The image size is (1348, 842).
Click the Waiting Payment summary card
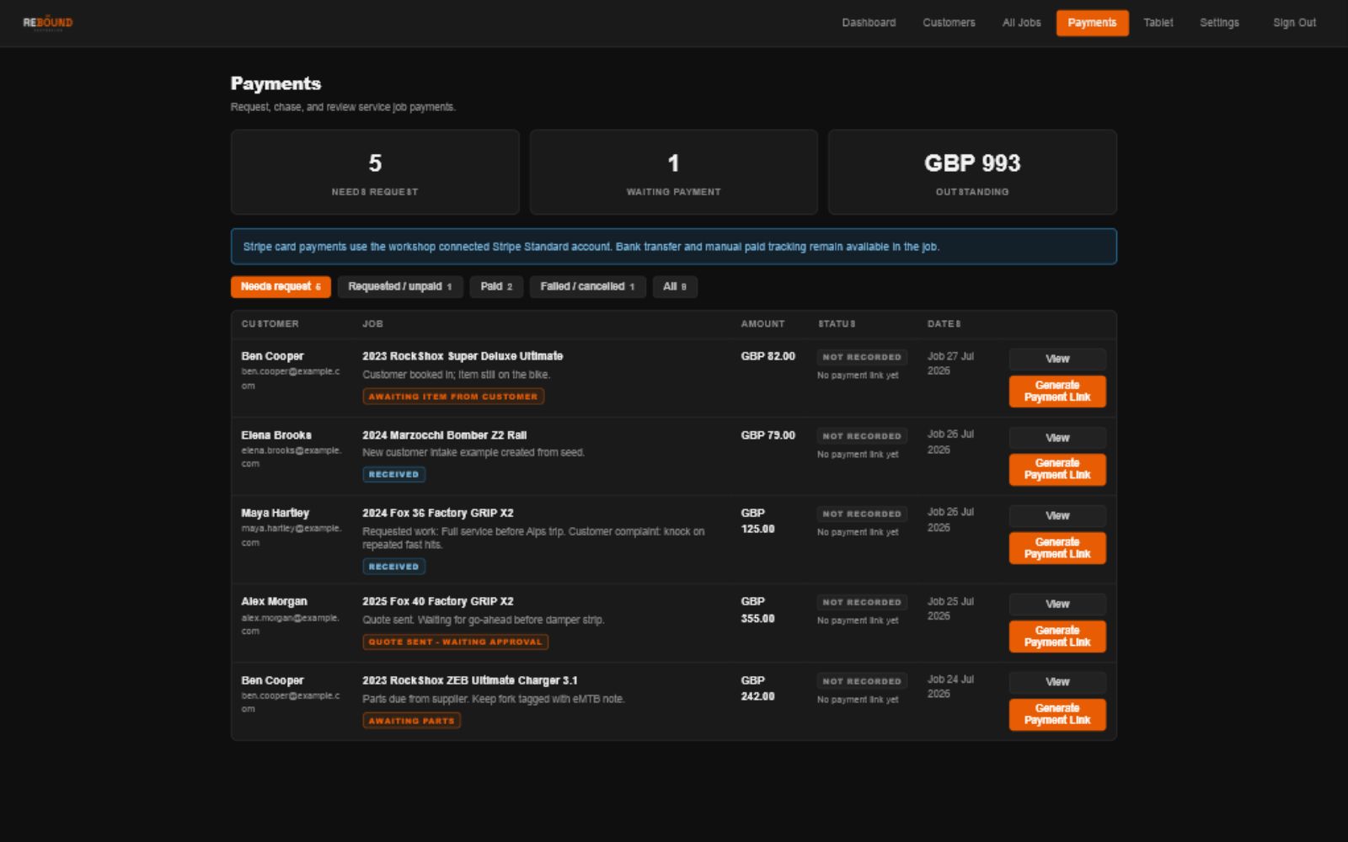tap(673, 172)
